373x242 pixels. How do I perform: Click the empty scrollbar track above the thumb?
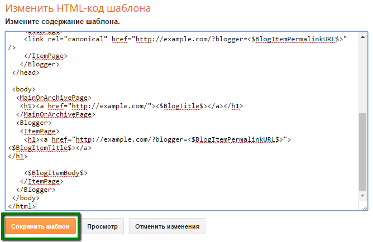pyautogui.click(x=363, y=72)
